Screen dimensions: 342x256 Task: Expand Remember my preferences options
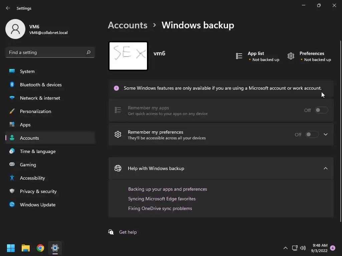tap(326, 135)
